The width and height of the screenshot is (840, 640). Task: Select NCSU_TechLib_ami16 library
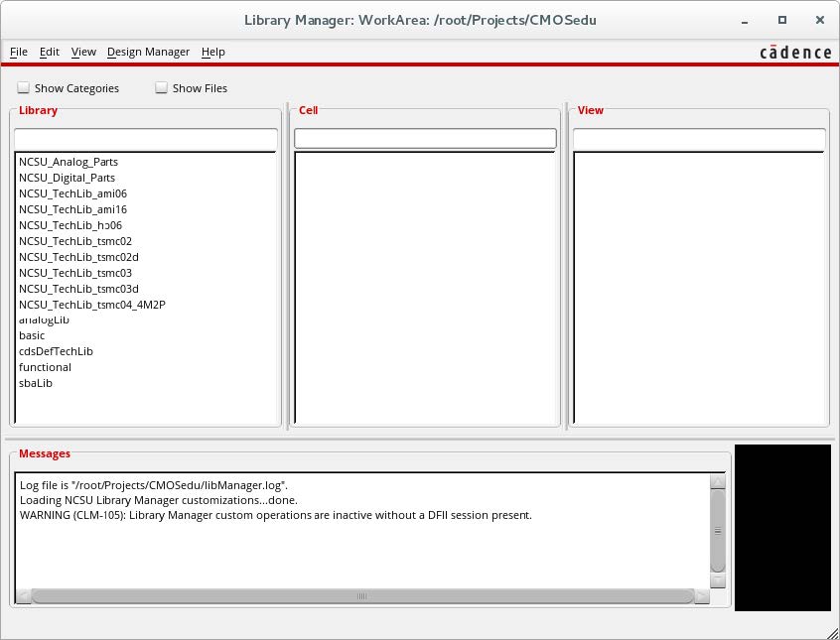coord(72,209)
